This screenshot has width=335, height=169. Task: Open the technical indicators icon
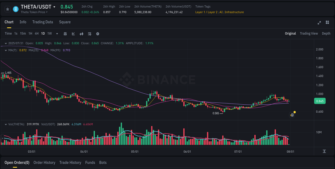click(81, 34)
